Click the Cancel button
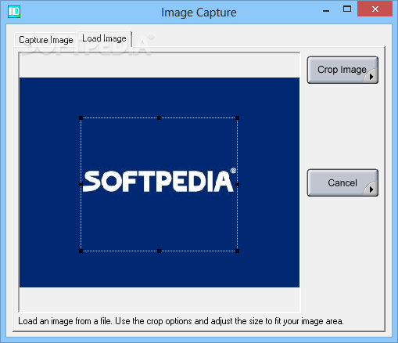Screen dimensions: 398x343 click(x=342, y=182)
